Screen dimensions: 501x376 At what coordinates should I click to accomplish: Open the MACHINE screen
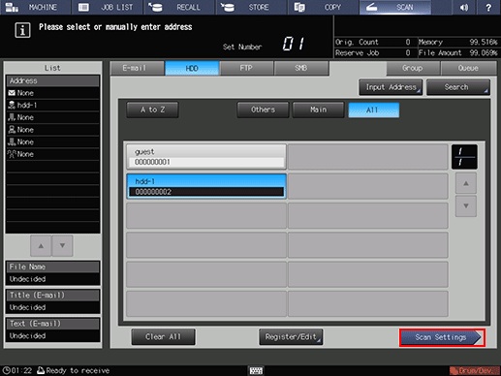pyautogui.click(x=35, y=7)
